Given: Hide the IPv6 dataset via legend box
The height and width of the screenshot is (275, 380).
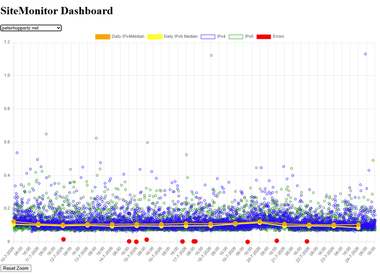Looking at the screenshot, I should (236, 37).
